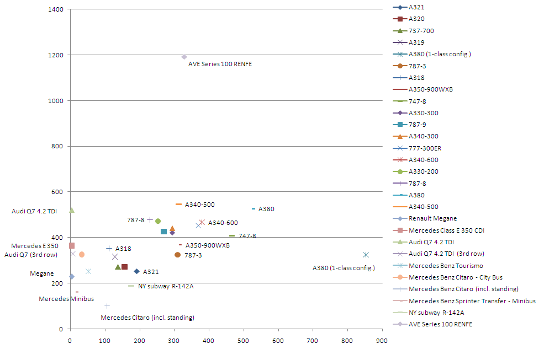544x349 pixels.
Task: Click the 1400 value on the vertical axis
Action: 56,9
